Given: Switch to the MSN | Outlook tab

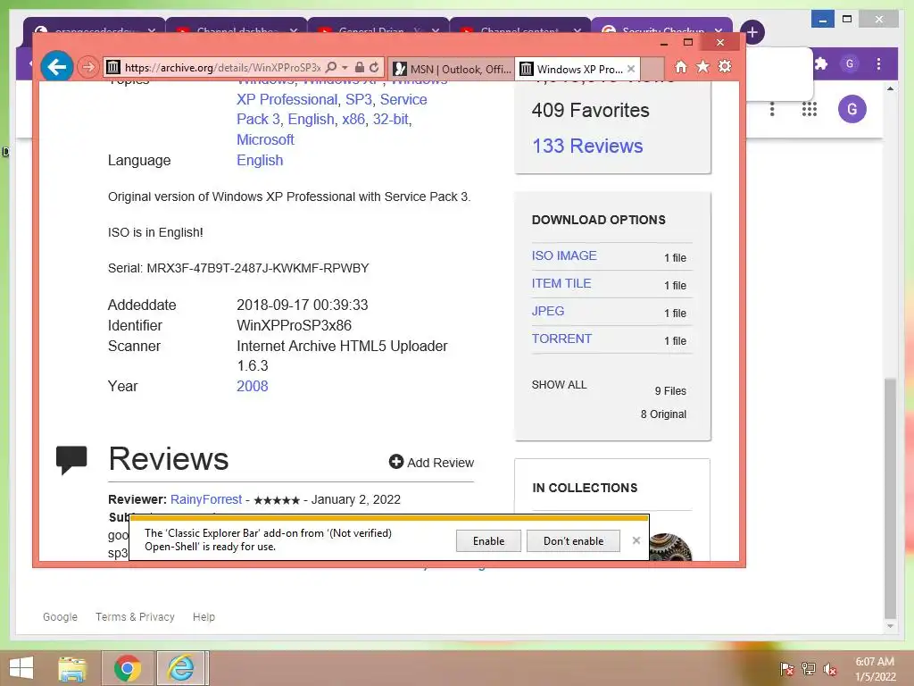Looking at the screenshot, I should click(451, 69).
